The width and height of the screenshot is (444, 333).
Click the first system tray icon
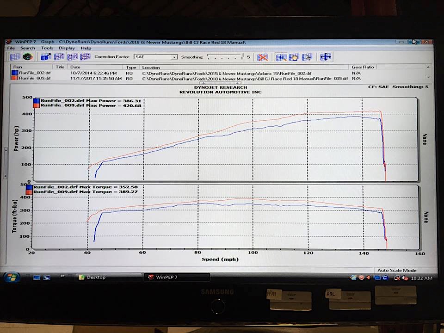[353, 277]
